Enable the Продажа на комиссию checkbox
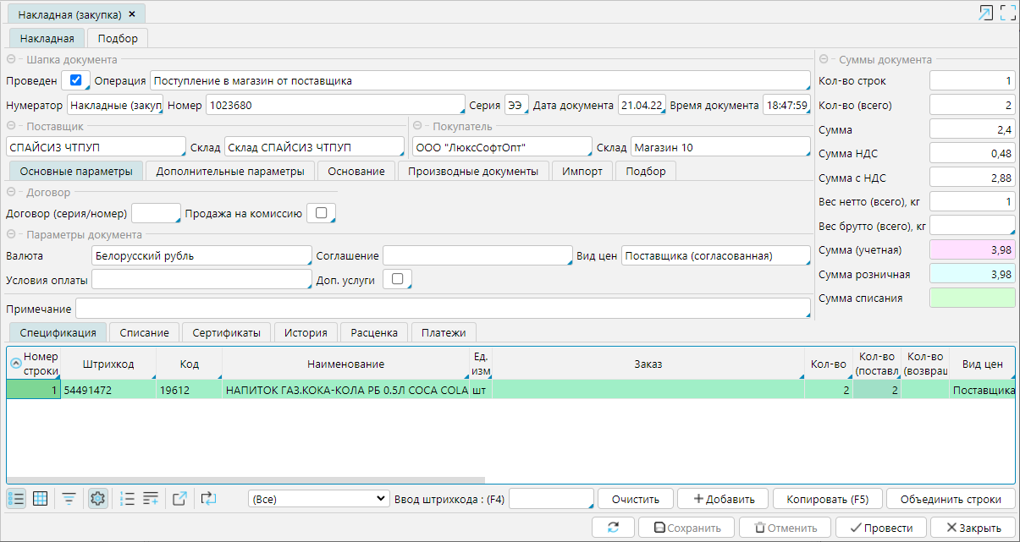This screenshot has height=542, width=1020. pos(321,213)
